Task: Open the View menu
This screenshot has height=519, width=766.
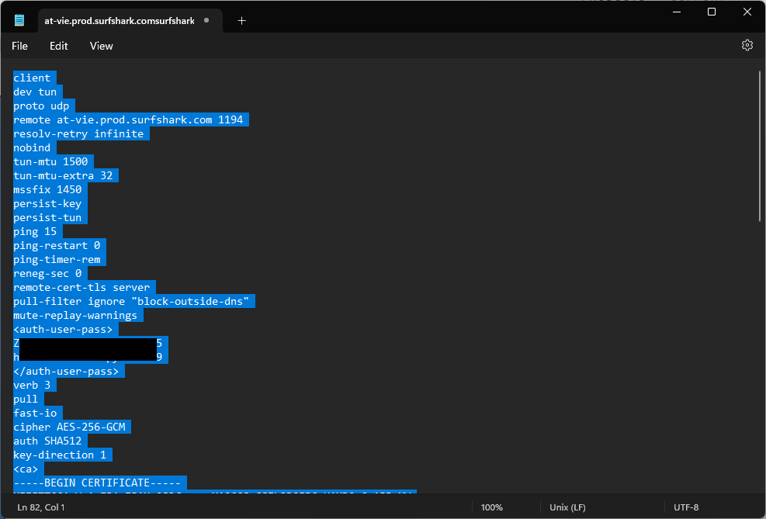Action: coord(102,46)
